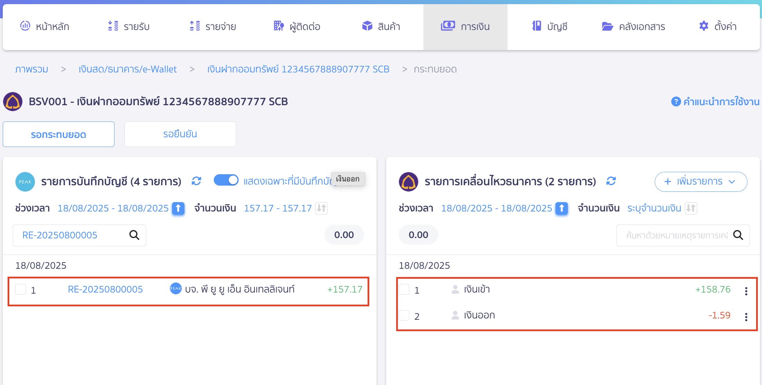
Task: Open the คลังเอกสาร document library menu
Action: (x=633, y=27)
